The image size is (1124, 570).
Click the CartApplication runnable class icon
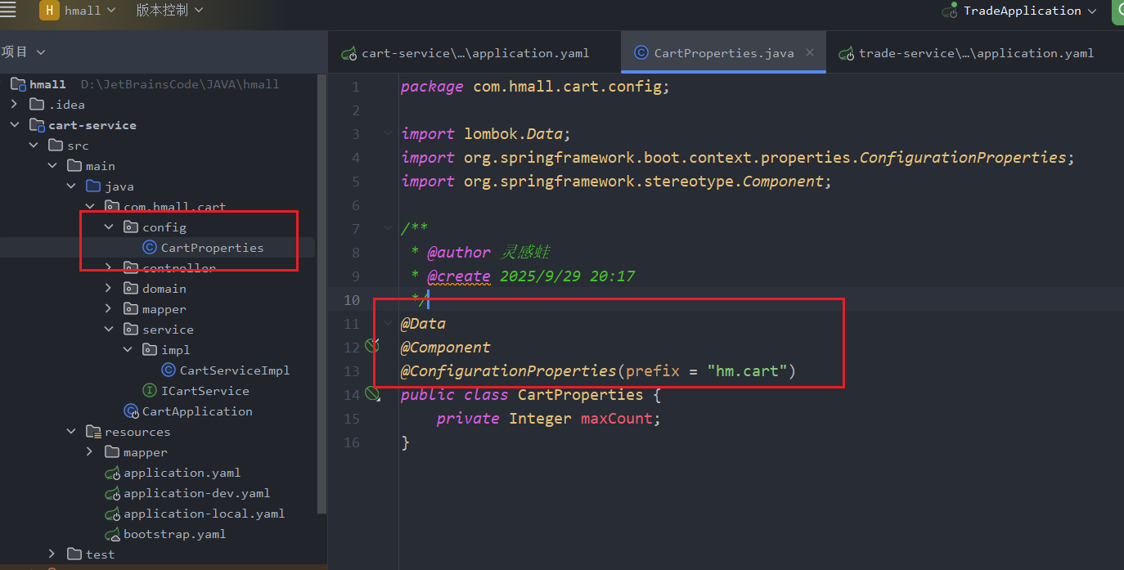[131, 411]
